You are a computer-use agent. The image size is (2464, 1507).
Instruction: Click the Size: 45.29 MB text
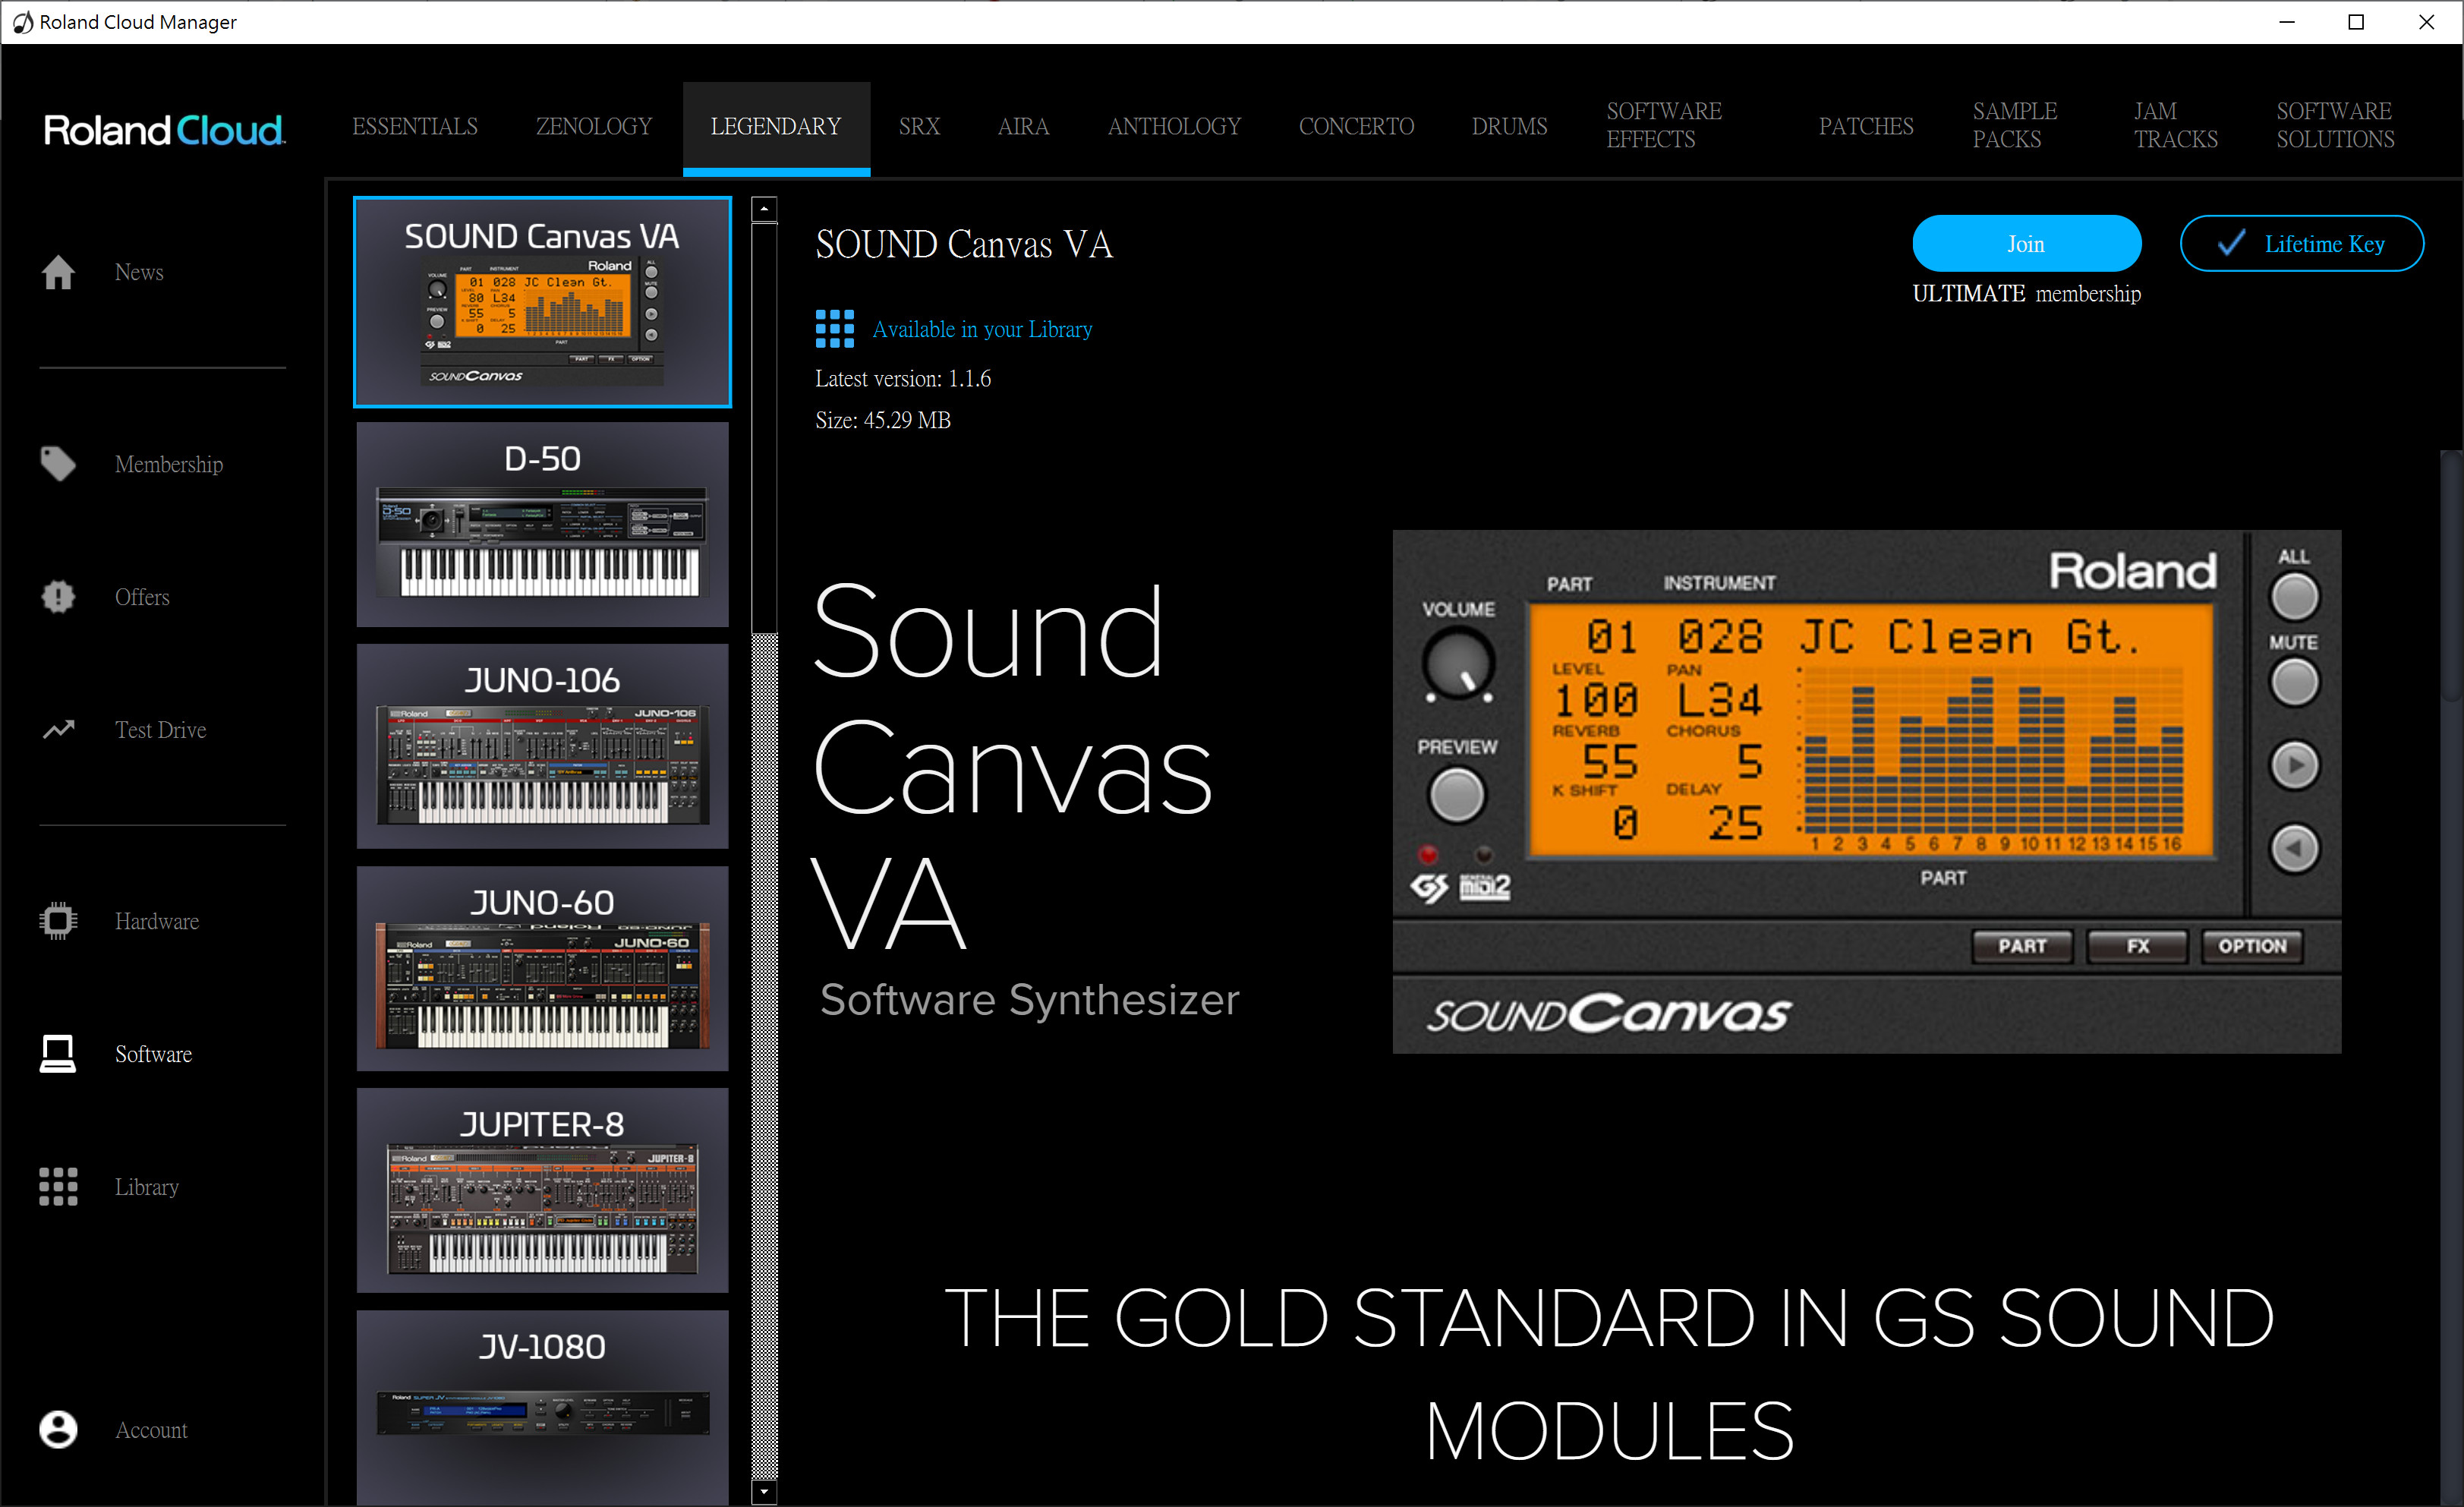tap(883, 420)
